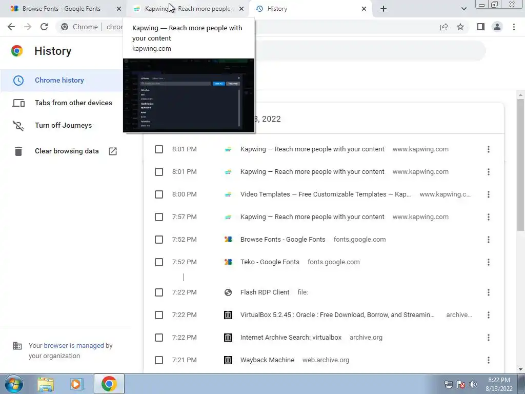Open the Flash RDP Client history link
Screen dimensions: 525x394
tap(265, 292)
